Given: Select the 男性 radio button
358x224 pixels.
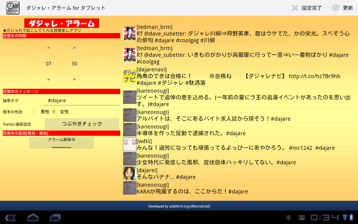Looking at the screenshot, I should point(35,112).
